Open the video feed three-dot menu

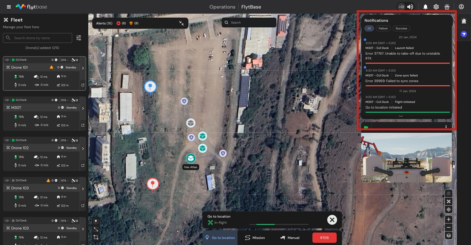(x=446, y=127)
